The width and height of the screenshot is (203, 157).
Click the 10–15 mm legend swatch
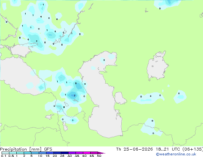(42, 153)
